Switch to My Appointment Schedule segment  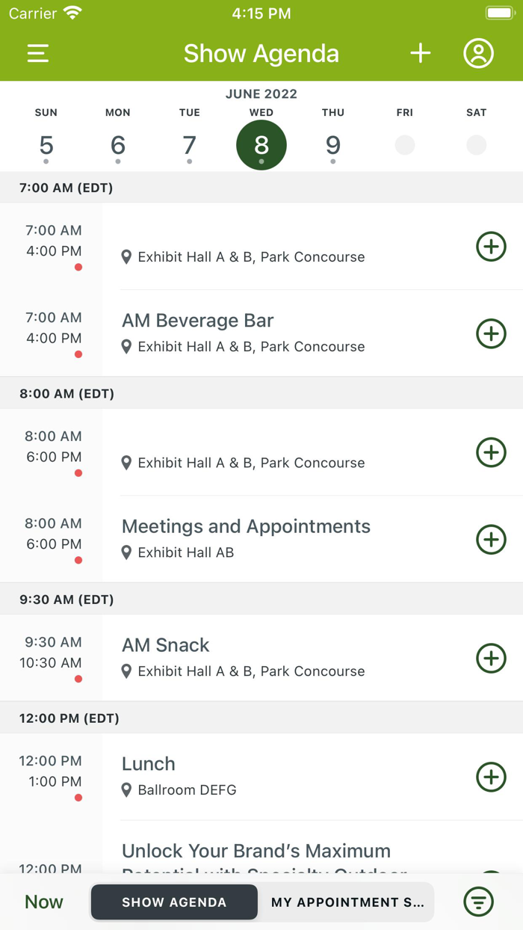coord(347,902)
